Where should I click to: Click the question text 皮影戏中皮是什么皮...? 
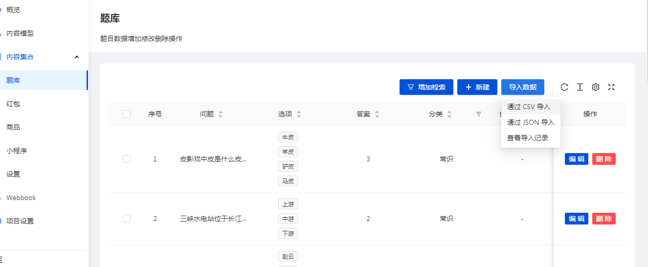click(x=213, y=159)
